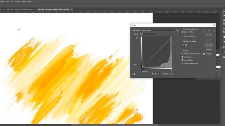The height and width of the screenshot is (126, 225).
Task: Close the Sem Título-1 document tab
Action: (x=35, y=9)
